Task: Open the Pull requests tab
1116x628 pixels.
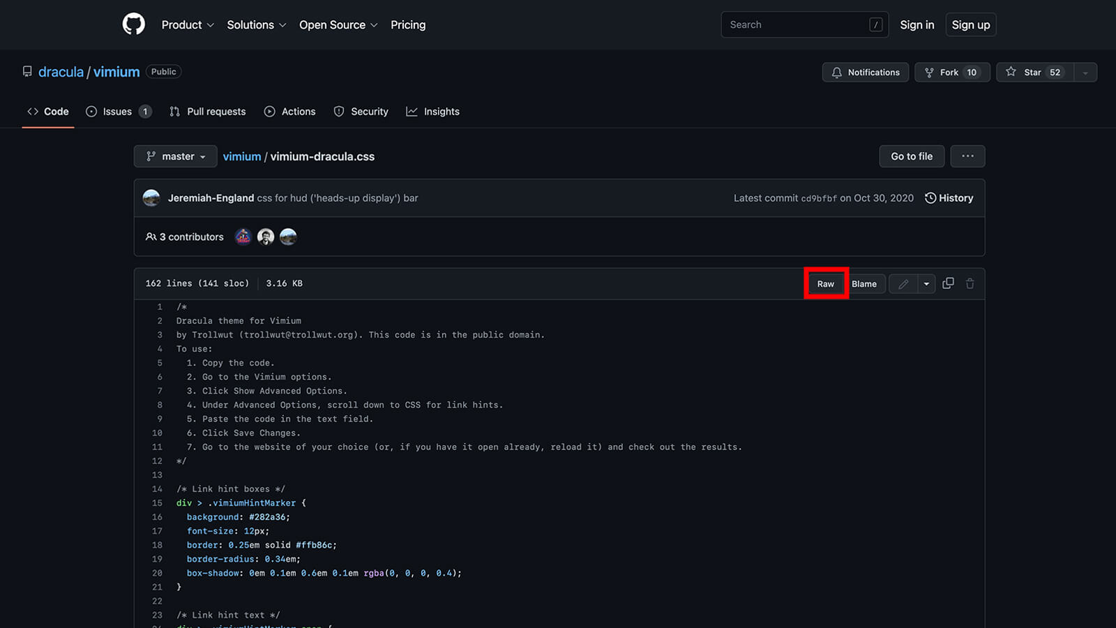Action: tap(208, 112)
